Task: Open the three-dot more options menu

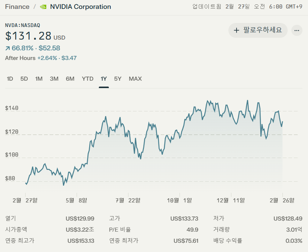Action: click(x=297, y=30)
